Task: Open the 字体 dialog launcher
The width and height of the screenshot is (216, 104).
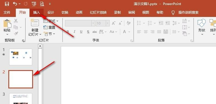Action: [x=132, y=41]
